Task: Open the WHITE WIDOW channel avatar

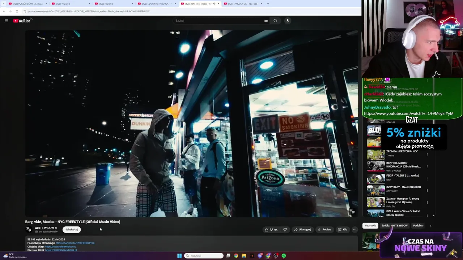Action: (x=29, y=229)
